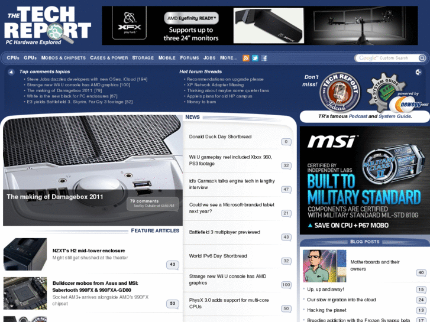Open Bulldozer mobos article thumbnail
Viewport: 430px width, 322px height.
click(x=25, y=293)
